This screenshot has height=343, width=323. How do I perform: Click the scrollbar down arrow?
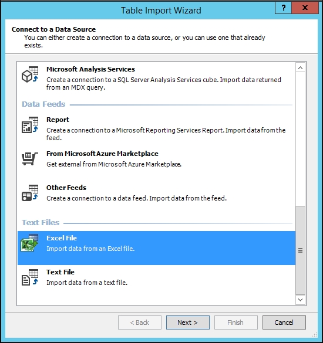(x=300, y=300)
